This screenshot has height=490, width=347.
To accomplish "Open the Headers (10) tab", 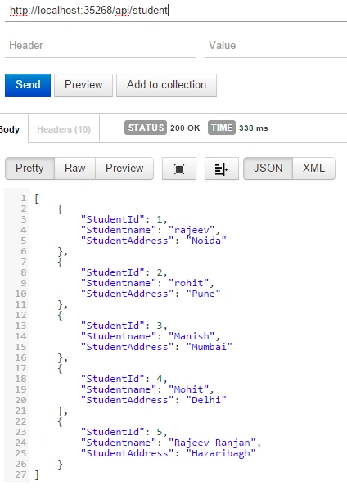I will (x=64, y=129).
